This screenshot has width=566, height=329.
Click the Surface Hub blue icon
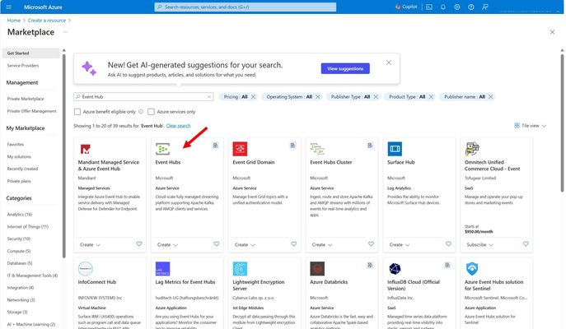pos(395,149)
